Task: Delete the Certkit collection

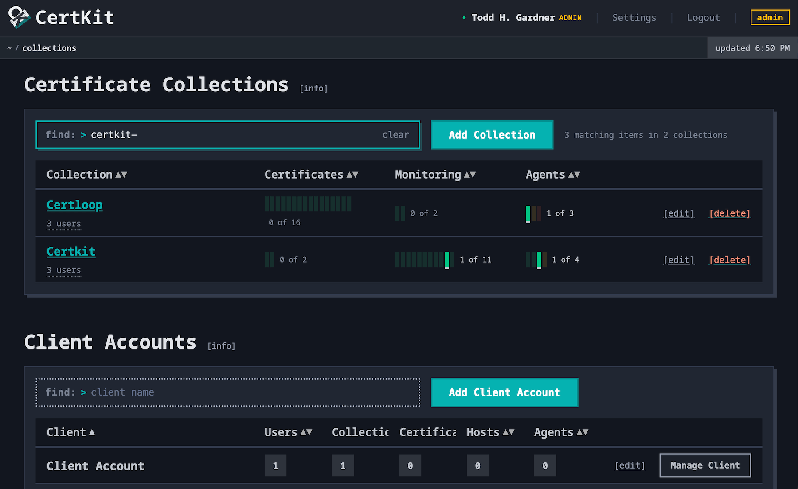Action: point(730,260)
